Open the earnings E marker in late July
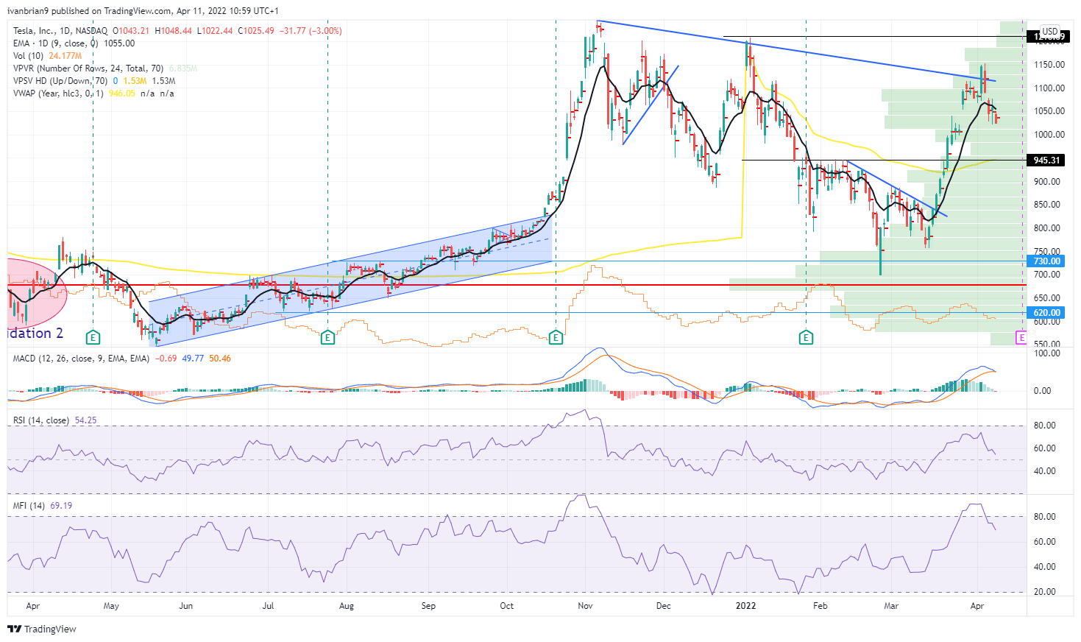1081x642 pixels. 327,337
